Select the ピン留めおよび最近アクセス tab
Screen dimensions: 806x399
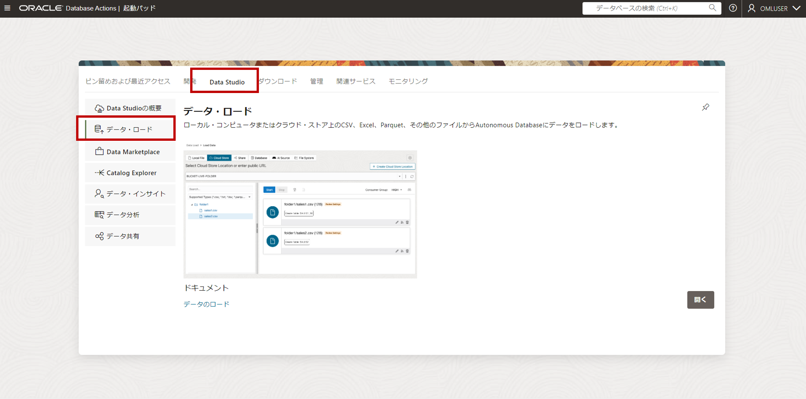click(128, 81)
